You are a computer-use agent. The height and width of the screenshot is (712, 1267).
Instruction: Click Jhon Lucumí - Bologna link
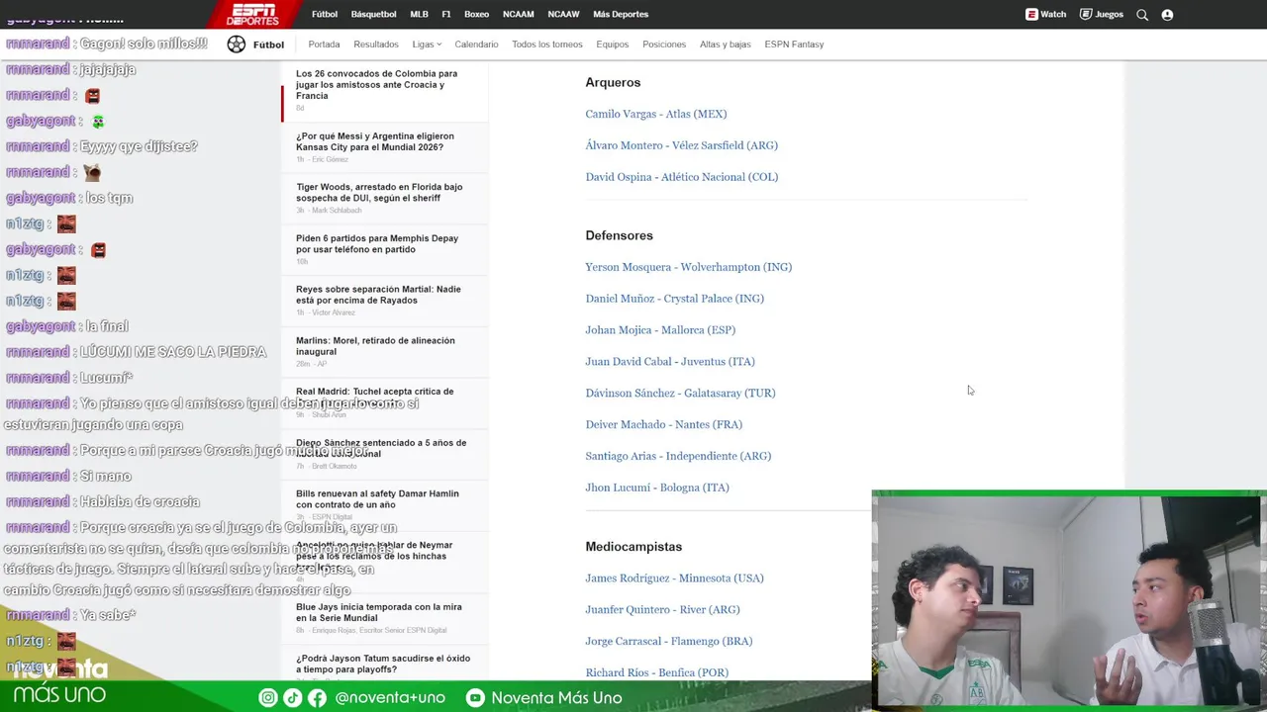pyautogui.click(x=657, y=488)
